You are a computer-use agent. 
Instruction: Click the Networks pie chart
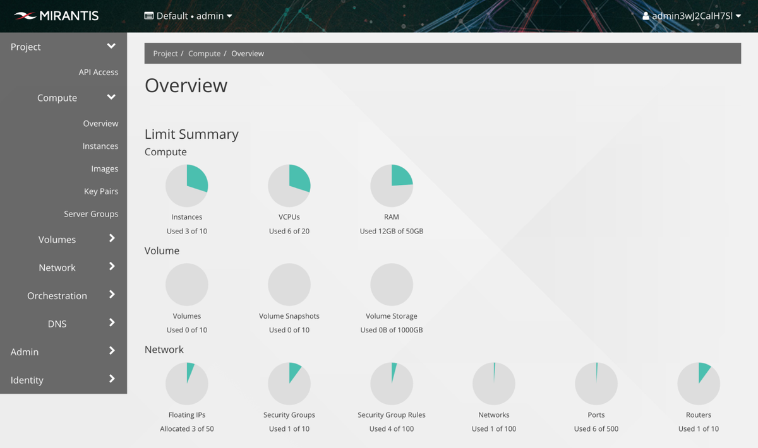494,384
